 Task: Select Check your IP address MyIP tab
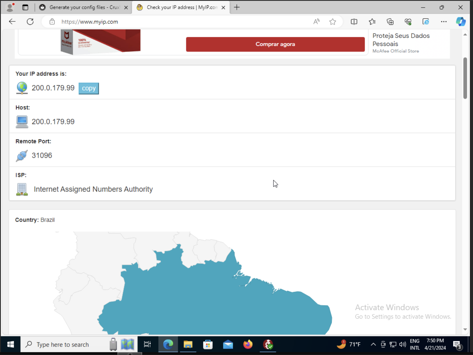pos(182,7)
